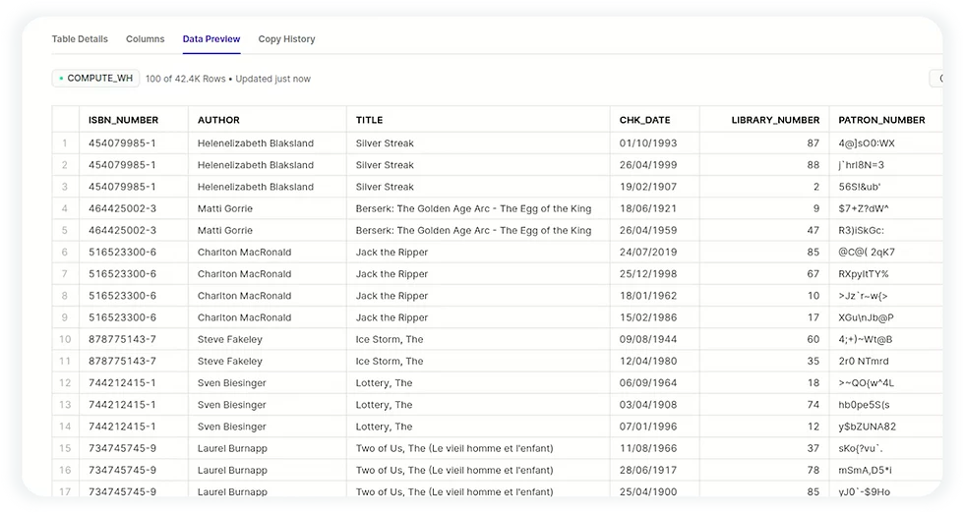Click author Helenelizabeth Blaksland in row 1
The width and height of the screenshot is (964, 513).
tap(256, 143)
